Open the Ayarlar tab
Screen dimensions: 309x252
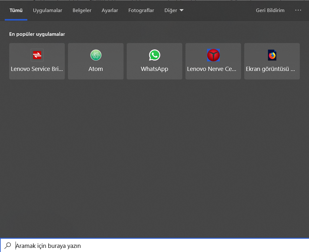coord(110,10)
